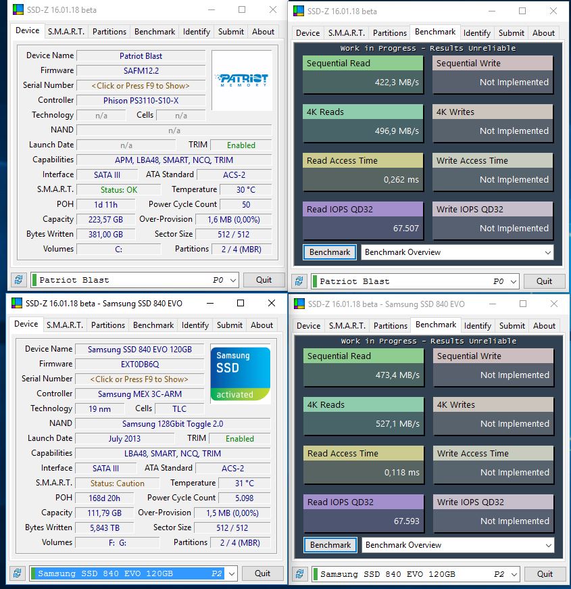This screenshot has width=571, height=589.
Task: Click launch date 'July 2013'
Action: click(124, 439)
